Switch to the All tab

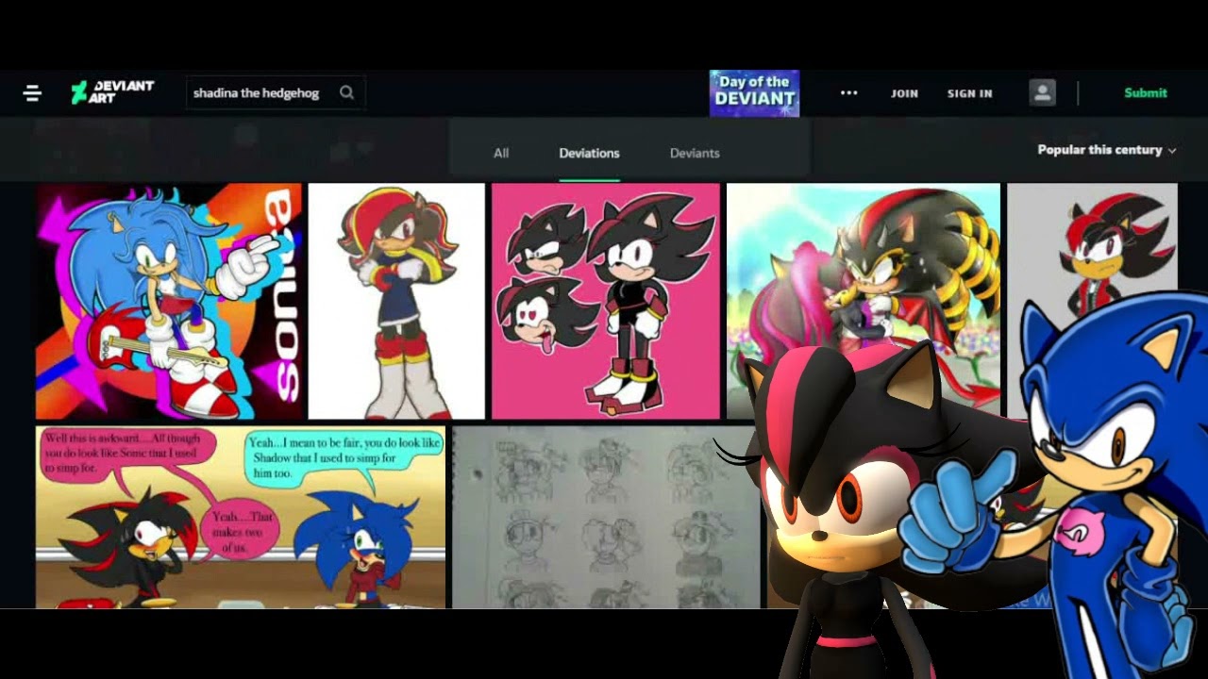501,153
